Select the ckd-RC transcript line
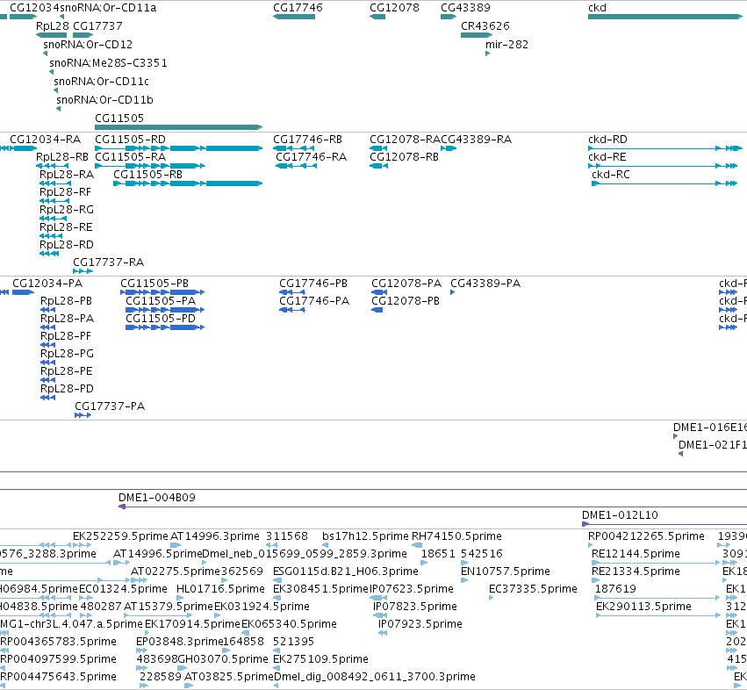 664,183
